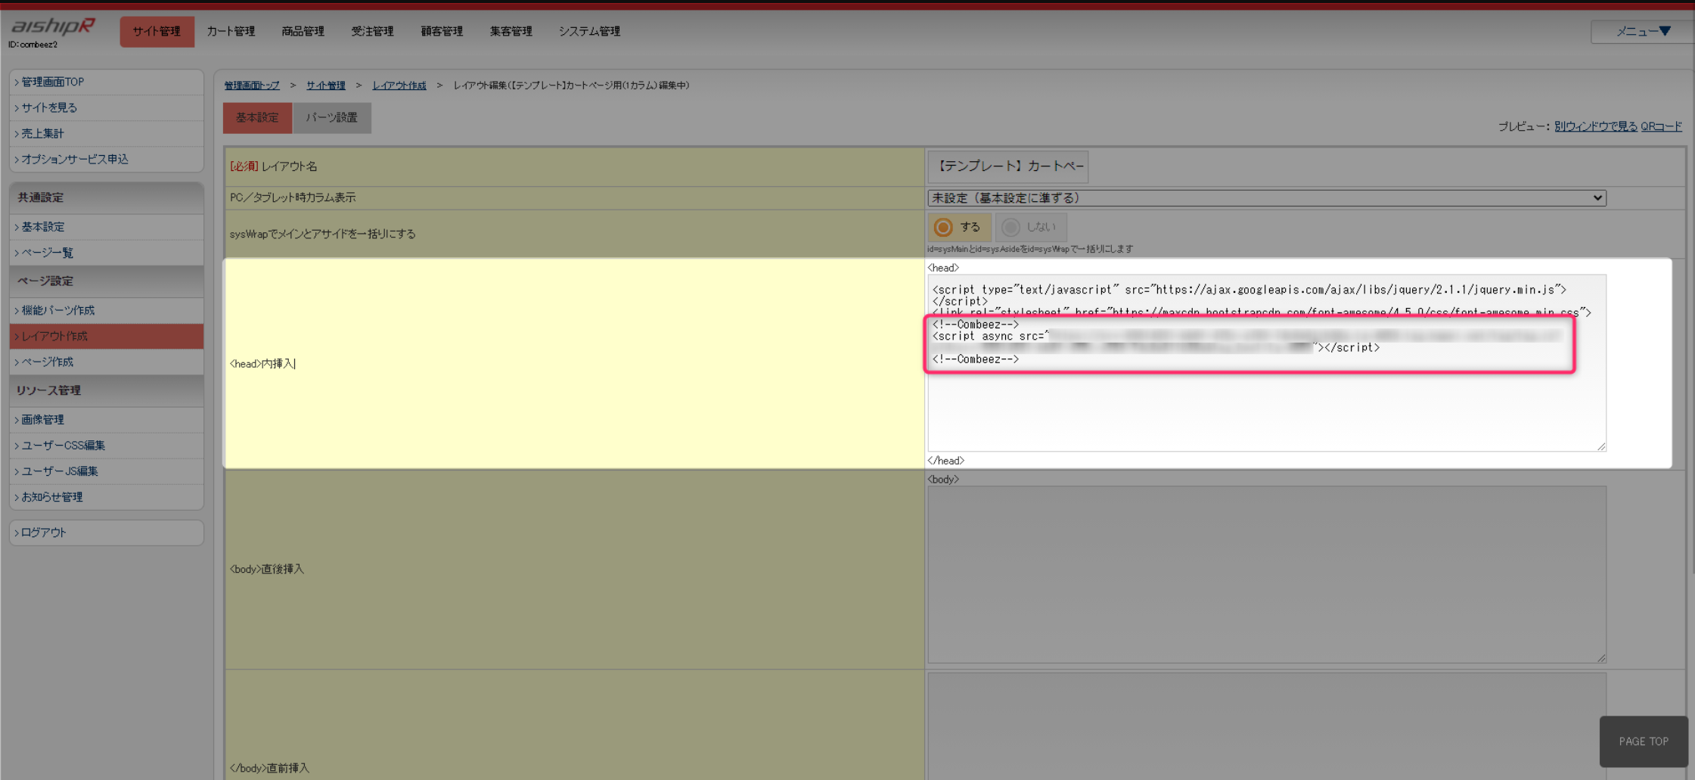Follow レイアウト作成 breadcrumb link
This screenshot has width=1695, height=780.
coord(399,85)
